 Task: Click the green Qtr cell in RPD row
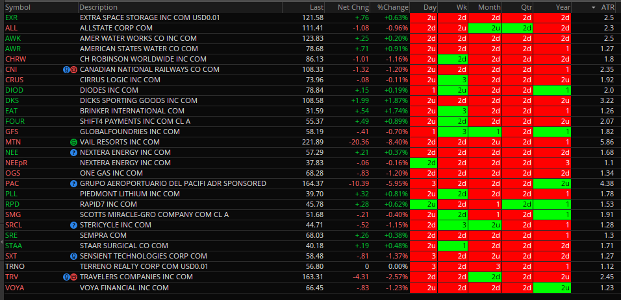click(x=518, y=204)
